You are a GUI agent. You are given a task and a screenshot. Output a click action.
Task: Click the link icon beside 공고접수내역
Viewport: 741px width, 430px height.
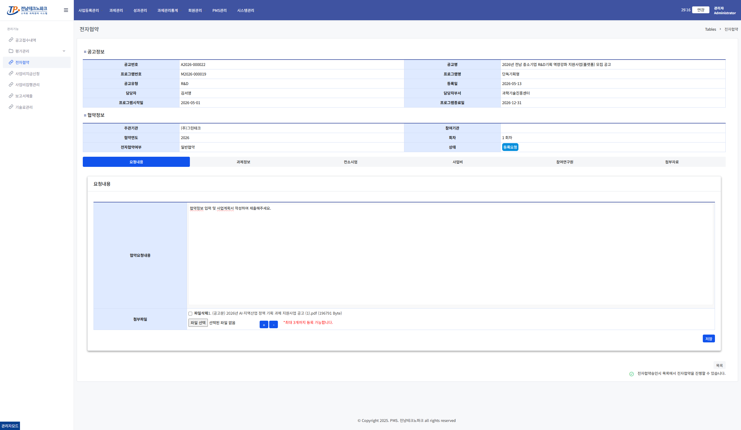point(11,40)
